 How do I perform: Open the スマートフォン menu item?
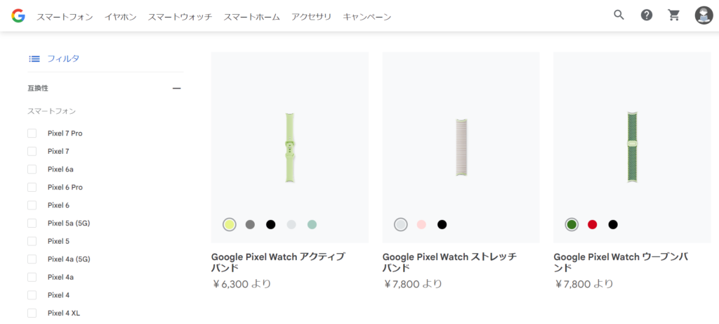(x=65, y=16)
